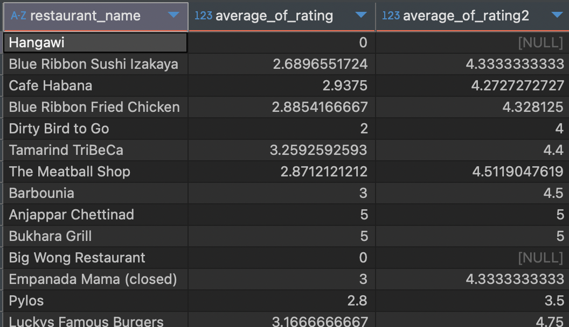Viewport: 569px width, 327px height.
Task: Click 4.3333333333 in Blue Ribbon Sushi Izakaya row
Action: pos(515,64)
